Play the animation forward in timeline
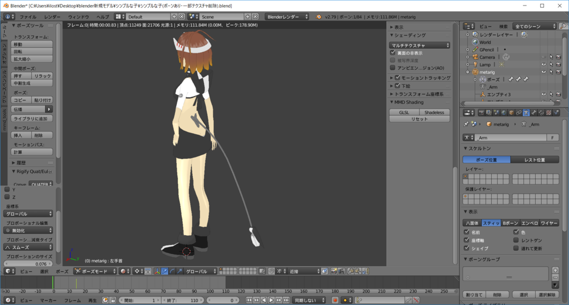The width and height of the screenshot is (569, 305). tap(271, 301)
